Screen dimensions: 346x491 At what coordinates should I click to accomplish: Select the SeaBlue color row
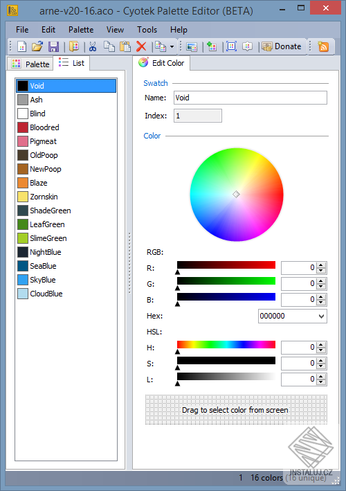coord(66,266)
